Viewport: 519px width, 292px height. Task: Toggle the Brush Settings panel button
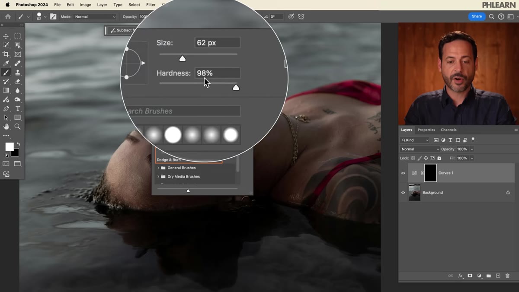[x=53, y=16]
